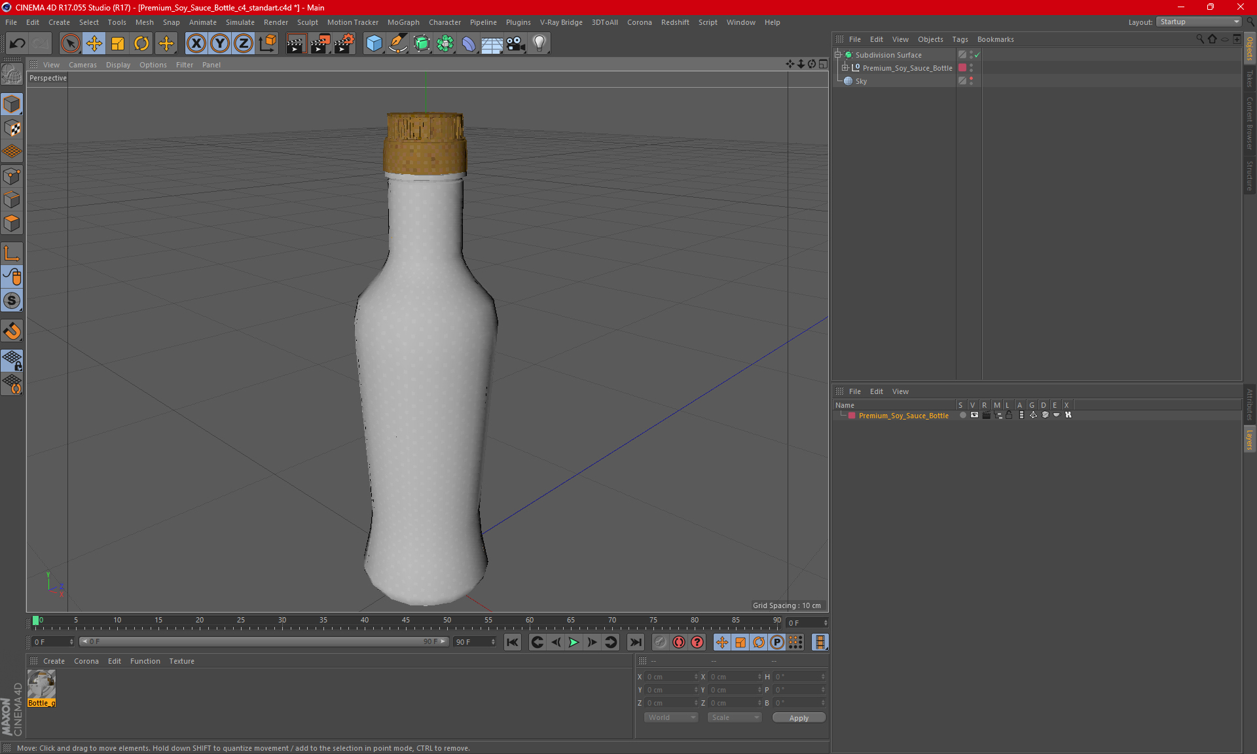Enable the Axis mode tool
1257x754 pixels.
(12, 253)
